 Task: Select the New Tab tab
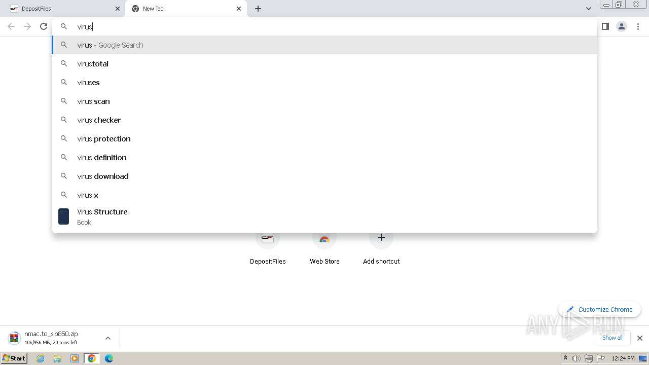click(186, 9)
